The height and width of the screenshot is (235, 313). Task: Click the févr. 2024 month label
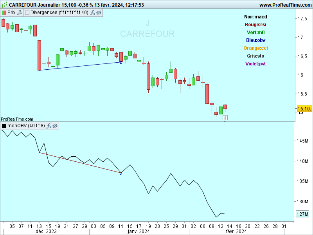point(236,231)
